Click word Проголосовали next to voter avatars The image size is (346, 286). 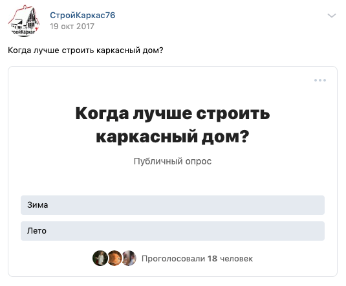(173, 259)
